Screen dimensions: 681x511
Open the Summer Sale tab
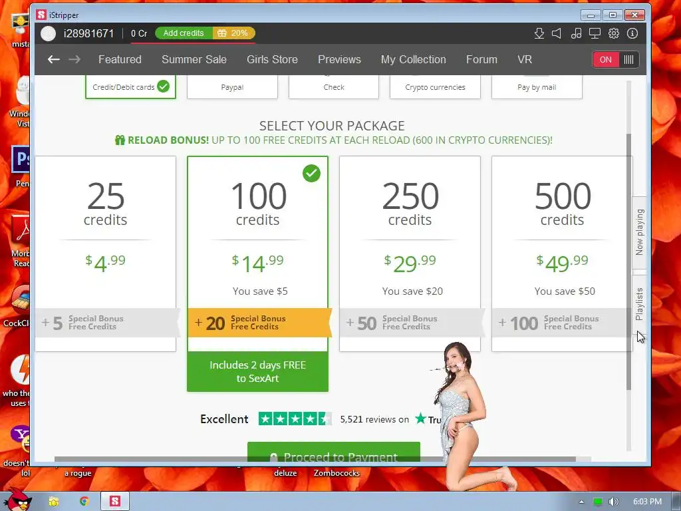194,59
